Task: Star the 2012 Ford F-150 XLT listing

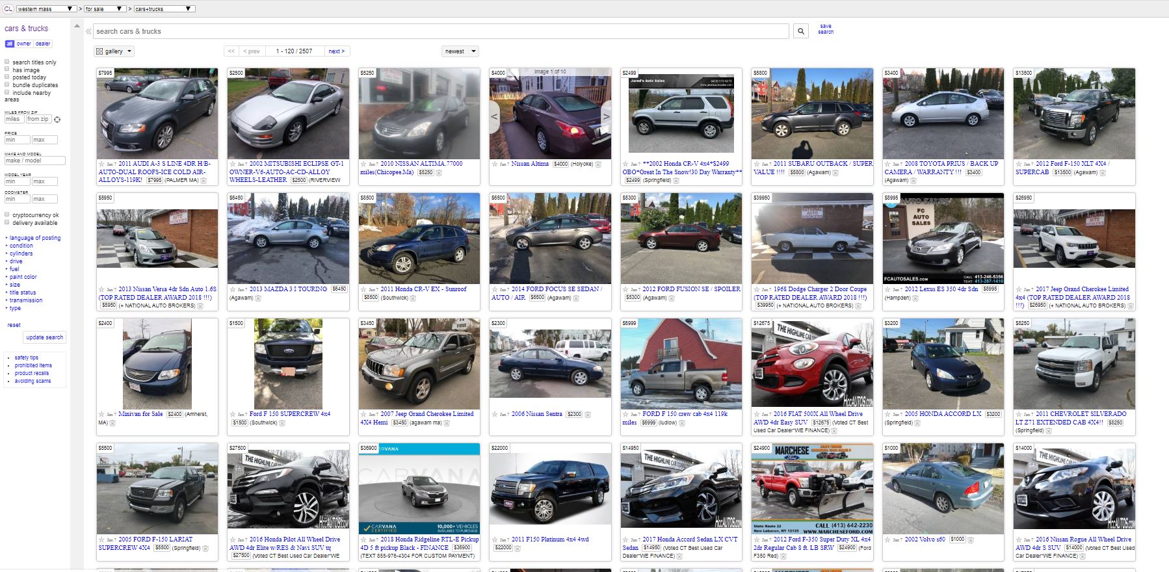Action: (x=1018, y=164)
